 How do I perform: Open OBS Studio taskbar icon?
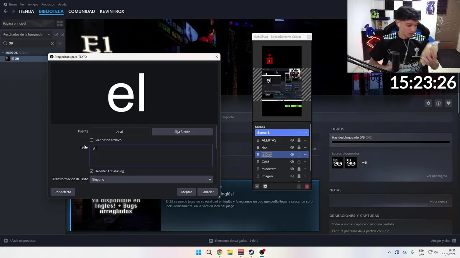262,252
